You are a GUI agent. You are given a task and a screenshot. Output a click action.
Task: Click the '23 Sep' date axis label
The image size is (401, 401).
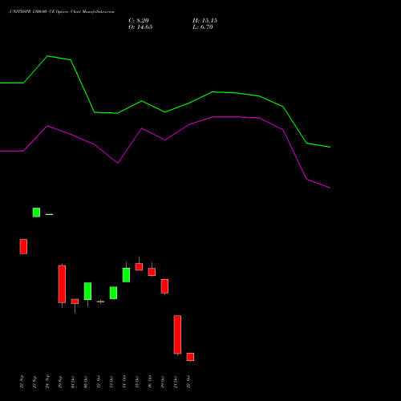34,382
